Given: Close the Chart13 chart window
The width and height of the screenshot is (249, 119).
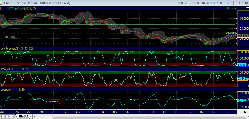Looking at the screenshot, I should (245, 3).
